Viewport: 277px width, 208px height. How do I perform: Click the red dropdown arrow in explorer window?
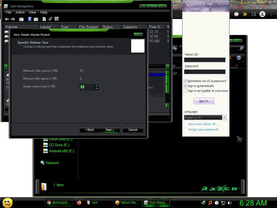pyautogui.click(x=236, y=66)
